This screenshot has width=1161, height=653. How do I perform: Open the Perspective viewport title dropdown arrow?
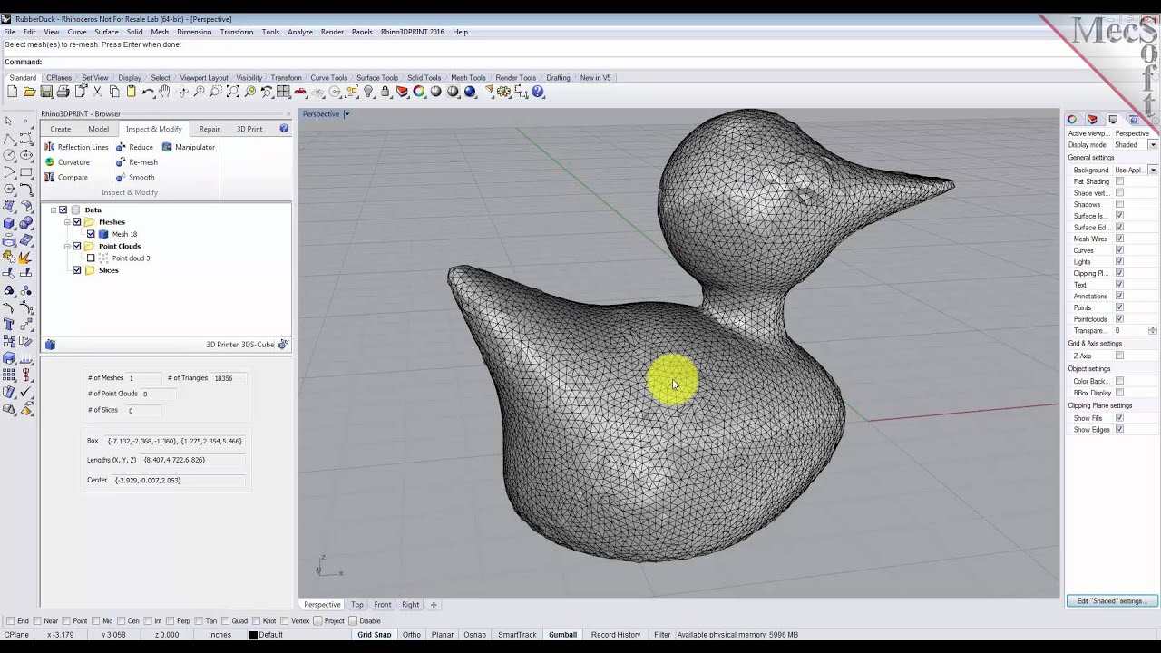point(346,114)
